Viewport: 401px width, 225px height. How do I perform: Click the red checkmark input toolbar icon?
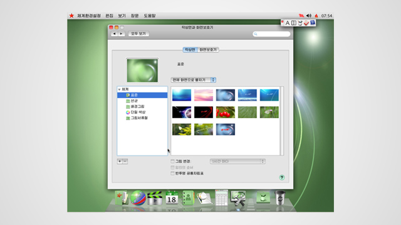tap(306, 23)
